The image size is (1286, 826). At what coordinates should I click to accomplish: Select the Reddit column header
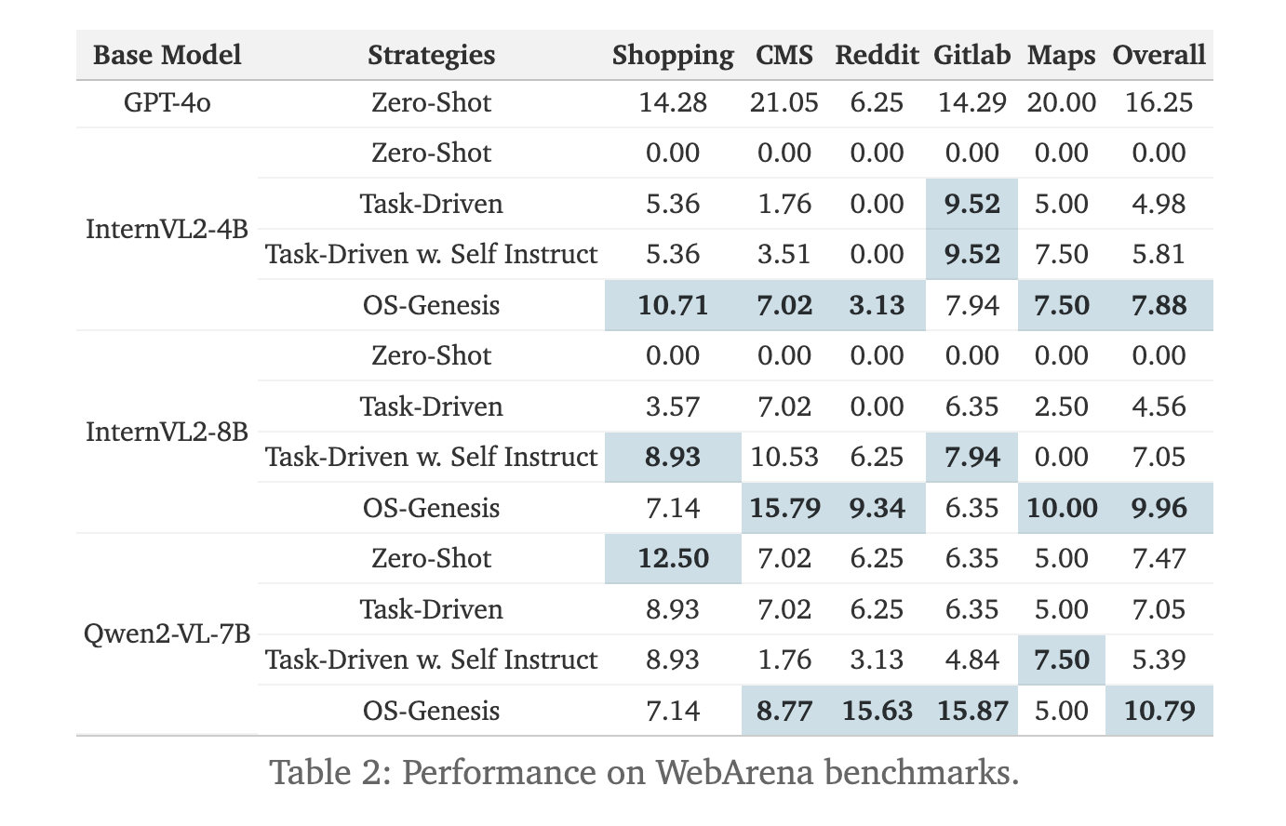click(x=877, y=55)
